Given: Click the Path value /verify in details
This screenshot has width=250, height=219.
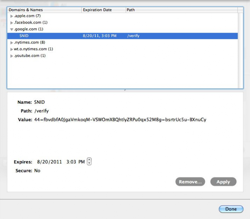Looking at the screenshot, I should click(41, 111).
